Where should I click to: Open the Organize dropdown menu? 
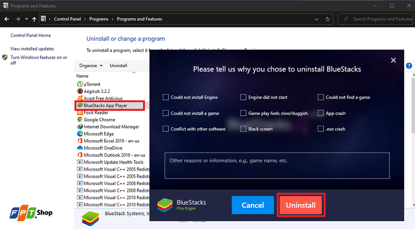(x=91, y=65)
